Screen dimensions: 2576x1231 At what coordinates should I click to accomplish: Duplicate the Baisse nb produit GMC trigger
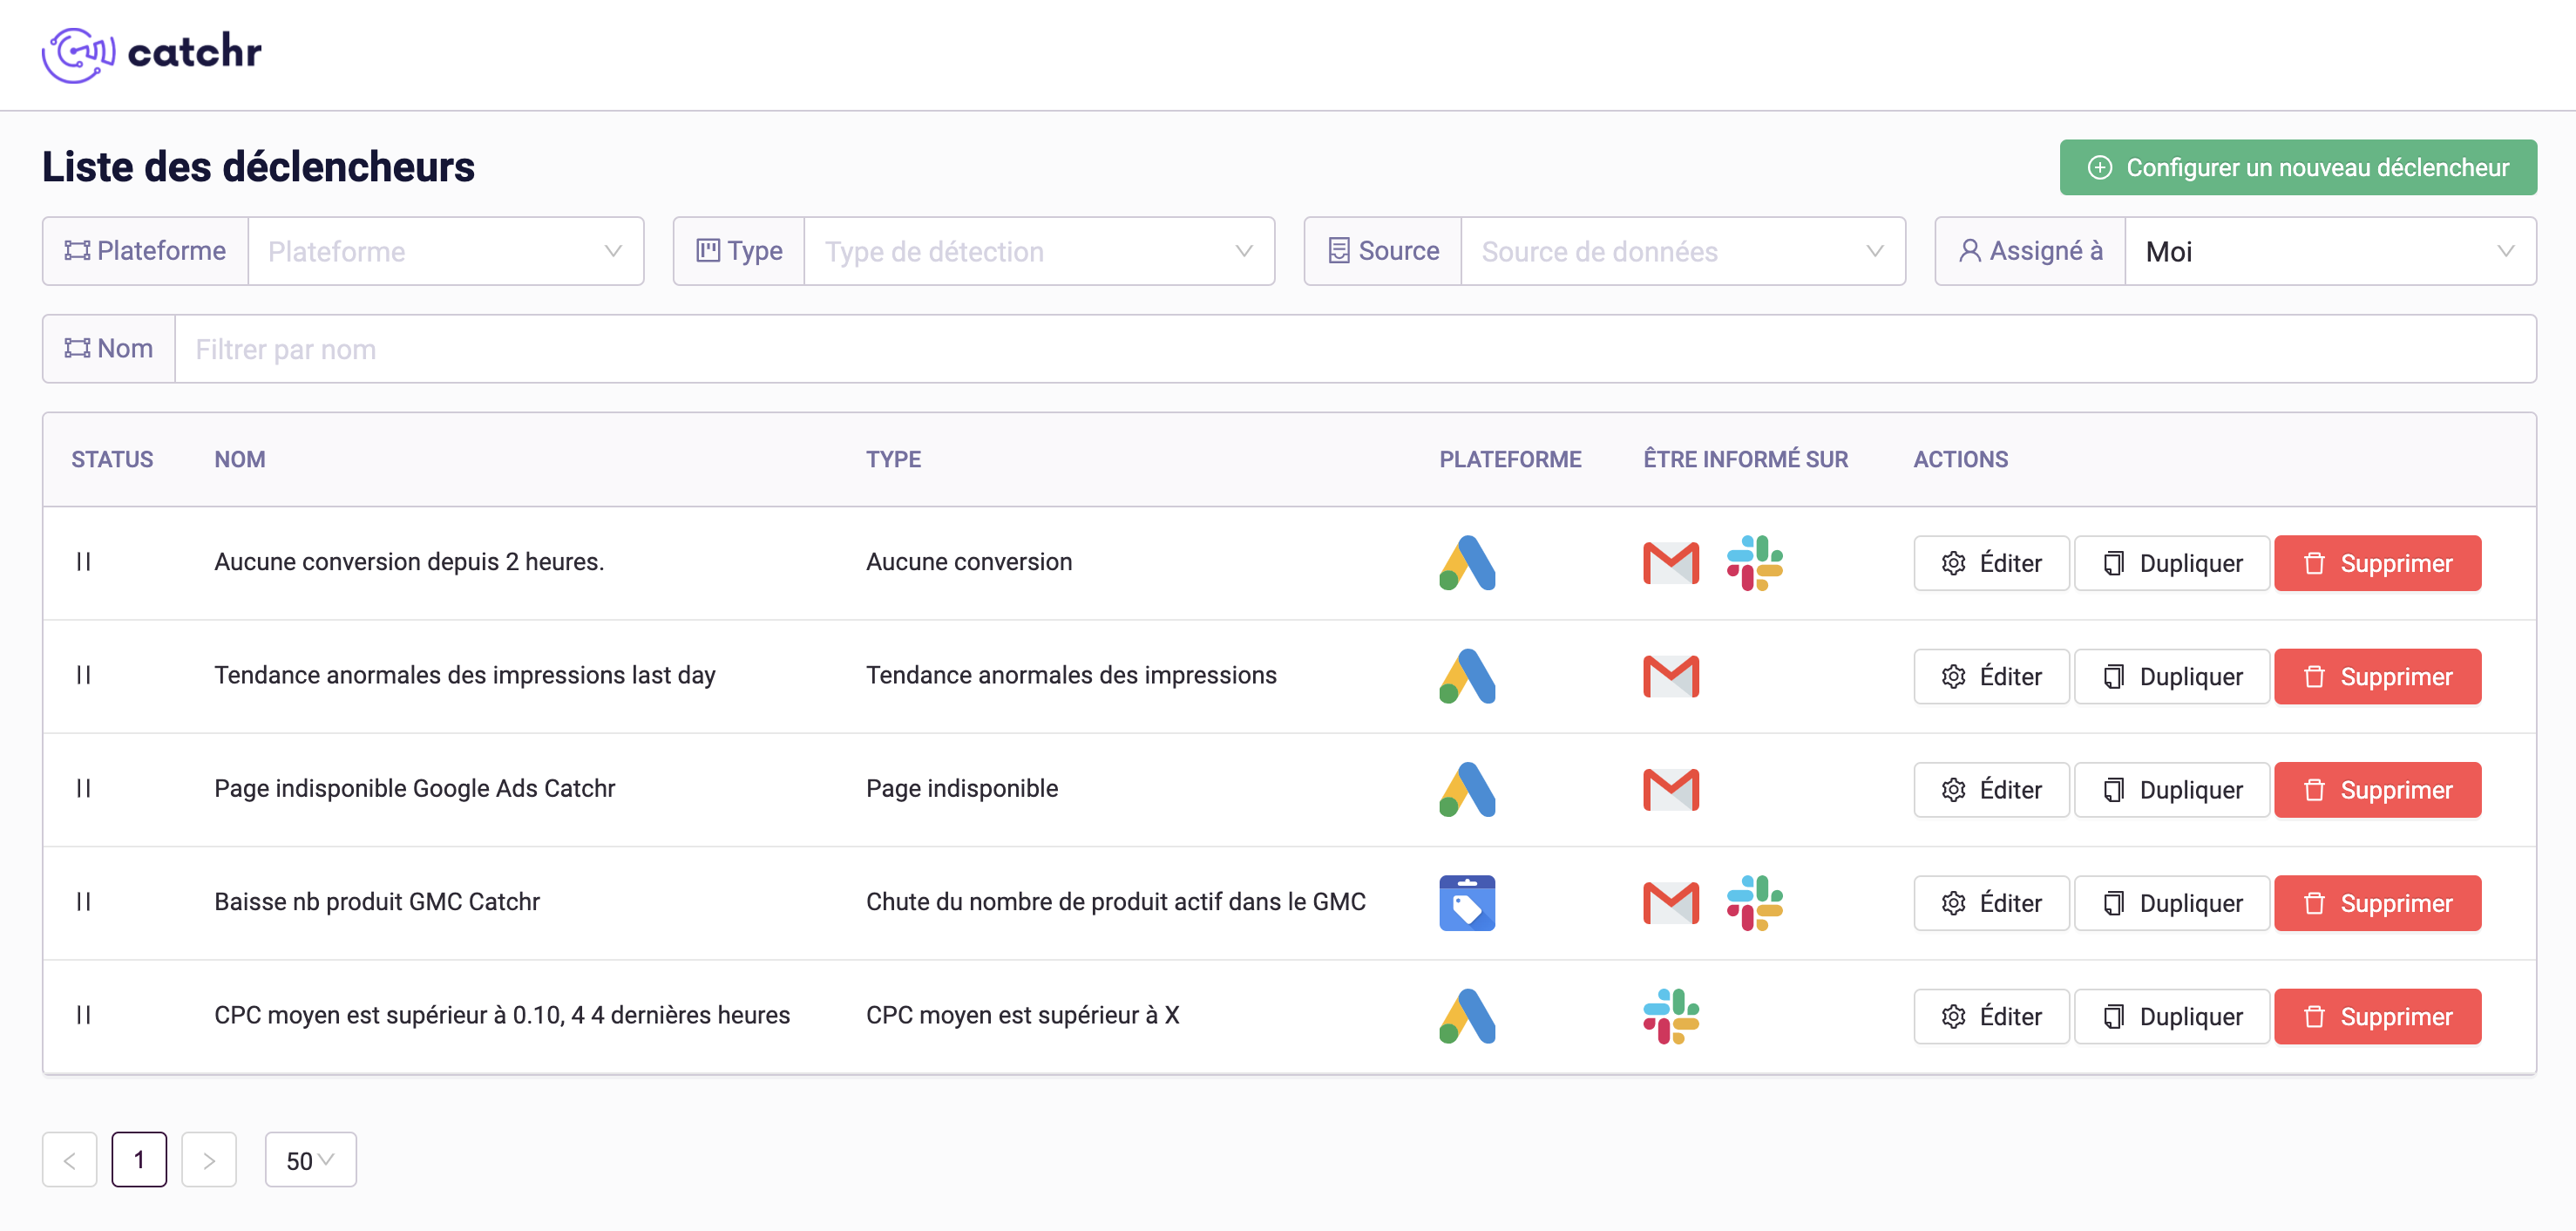coord(2172,902)
